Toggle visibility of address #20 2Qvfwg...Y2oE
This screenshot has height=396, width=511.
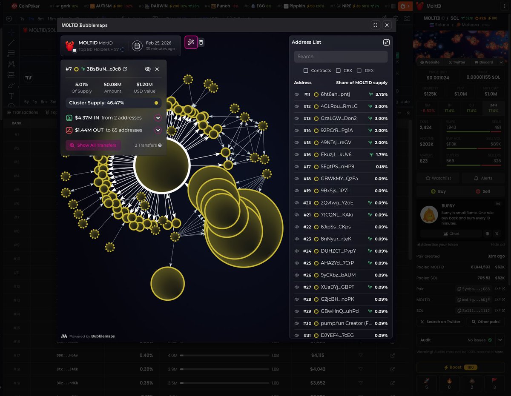[297, 203]
